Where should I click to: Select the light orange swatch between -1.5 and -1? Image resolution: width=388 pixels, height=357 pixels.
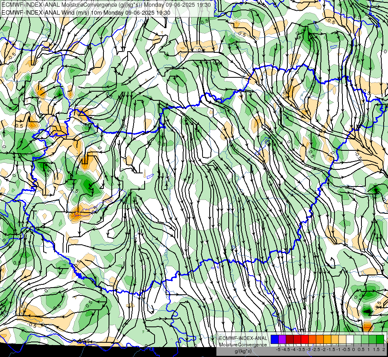(x=335, y=339)
